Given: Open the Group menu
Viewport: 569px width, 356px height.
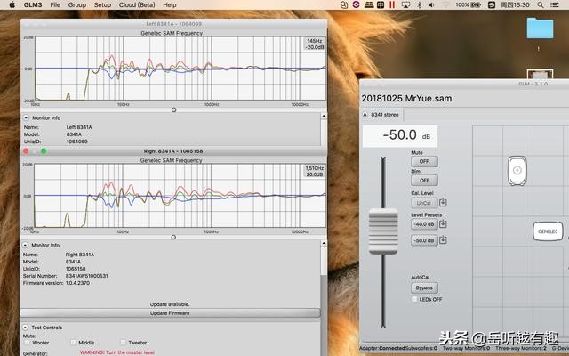Looking at the screenshot, I should point(77,4).
